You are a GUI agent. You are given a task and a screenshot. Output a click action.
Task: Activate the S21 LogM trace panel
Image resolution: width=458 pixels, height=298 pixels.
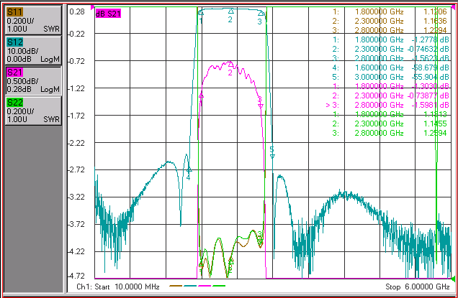33,80
